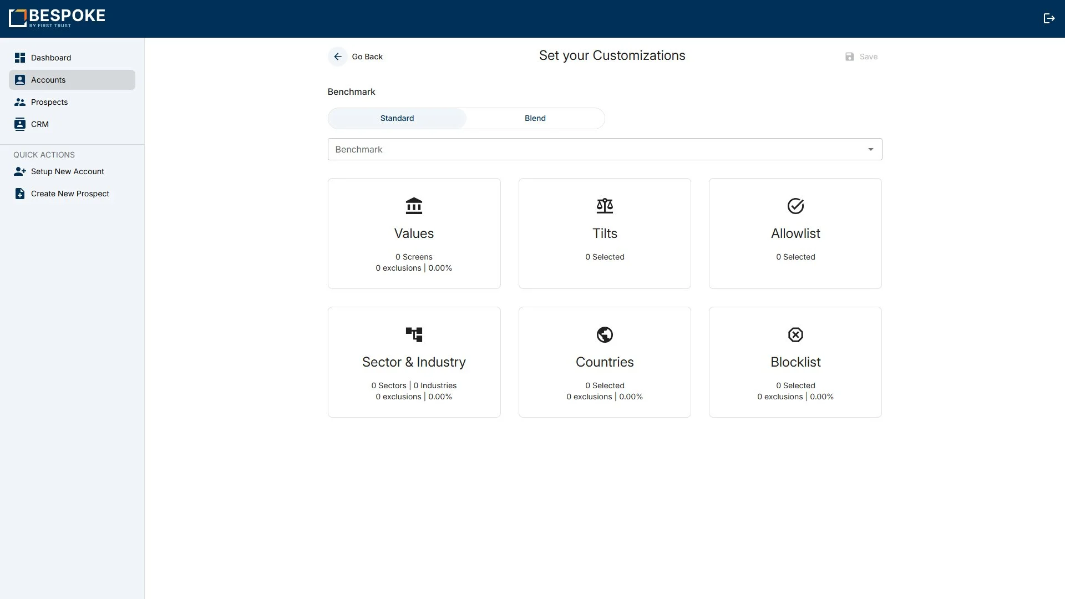Click the Accounts icon
The image size is (1065, 599).
pos(20,79)
